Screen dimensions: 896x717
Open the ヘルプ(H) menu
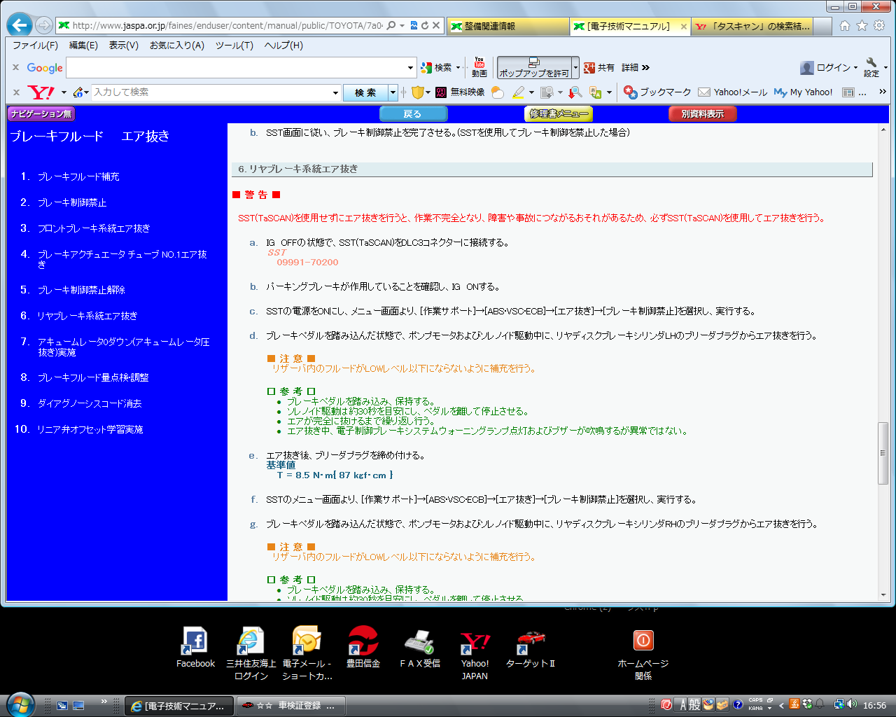click(x=283, y=45)
